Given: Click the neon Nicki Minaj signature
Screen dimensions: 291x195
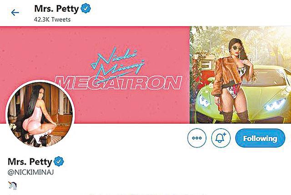Looking at the screenshot, I should pyautogui.click(x=118, y=63).
